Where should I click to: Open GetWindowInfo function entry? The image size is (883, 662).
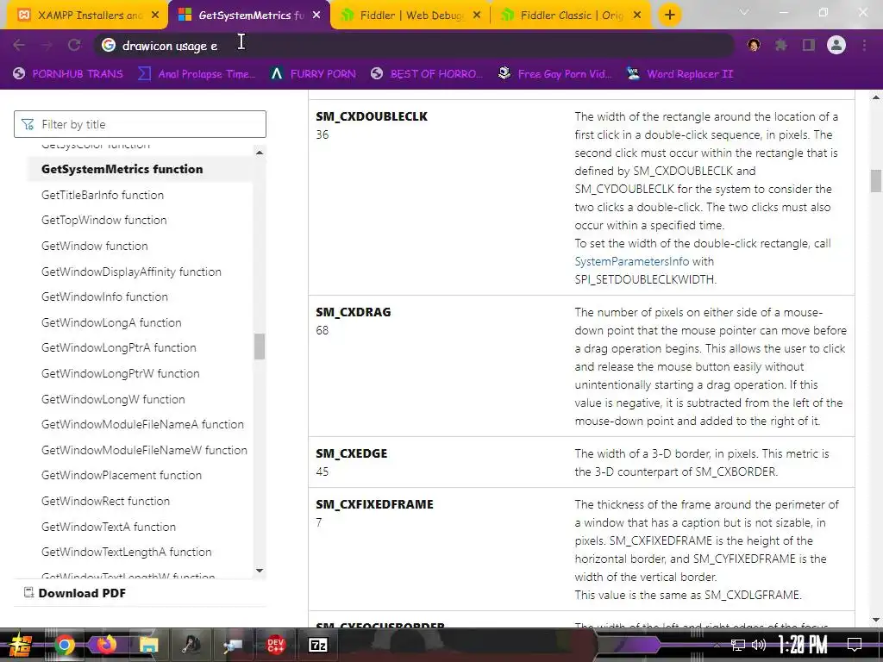point(104,297)
